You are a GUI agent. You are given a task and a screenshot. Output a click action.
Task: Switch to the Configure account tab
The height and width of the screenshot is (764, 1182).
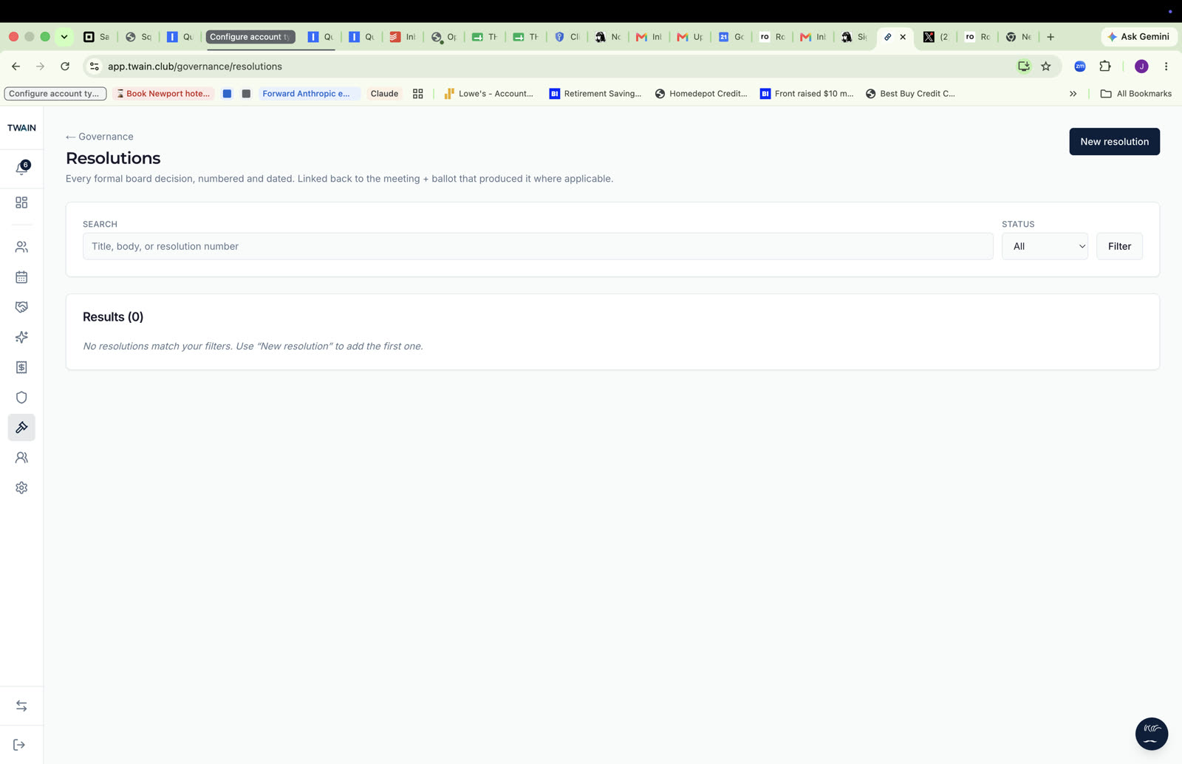tap(250, 37)
